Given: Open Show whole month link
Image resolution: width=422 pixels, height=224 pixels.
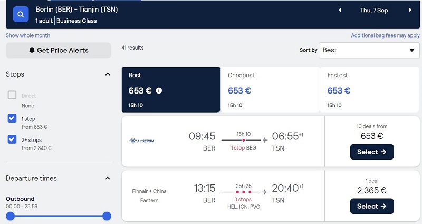Looking at the screenshot, I should pyautogui.click(x=28, y=35).
